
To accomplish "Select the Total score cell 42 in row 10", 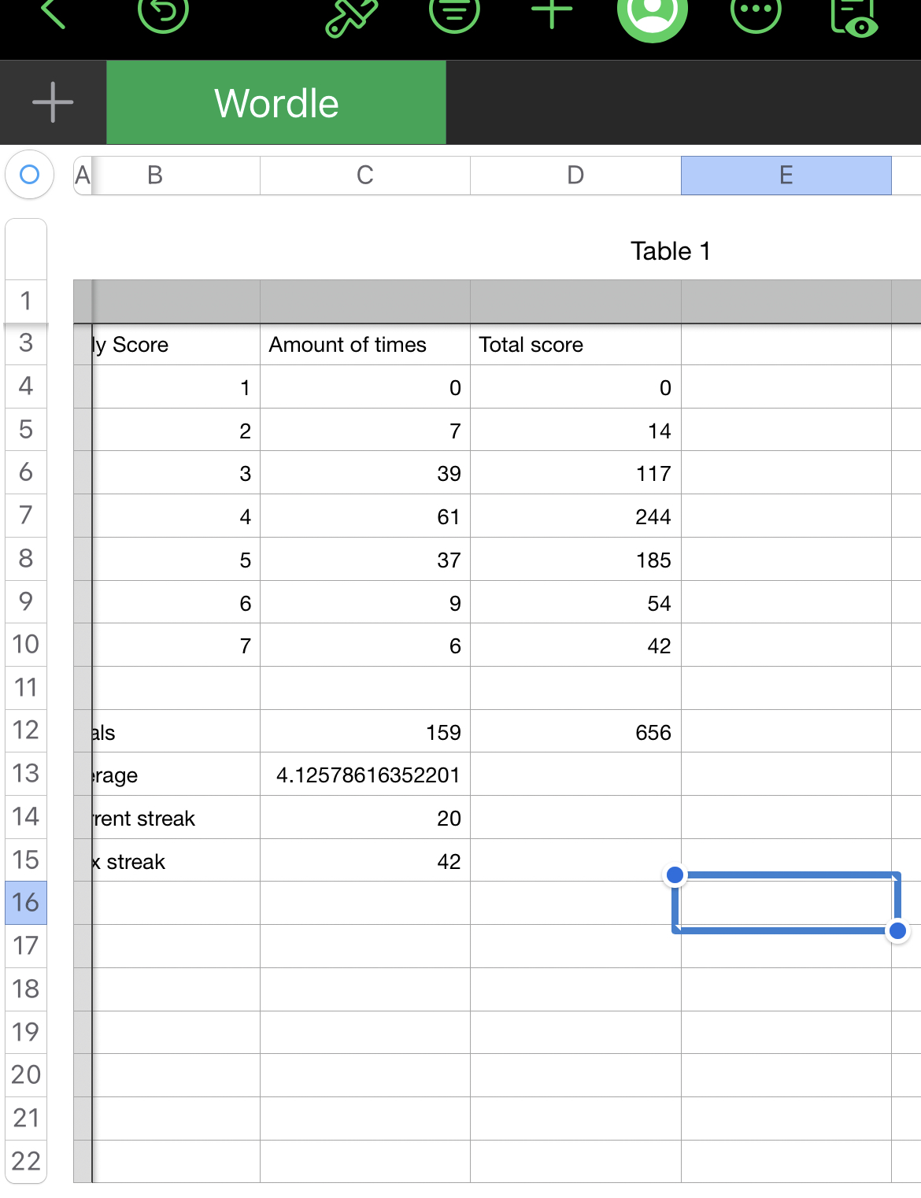I will 576,645.
